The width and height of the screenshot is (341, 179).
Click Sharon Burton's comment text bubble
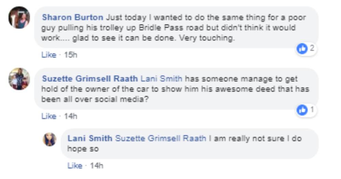point(176,27)
